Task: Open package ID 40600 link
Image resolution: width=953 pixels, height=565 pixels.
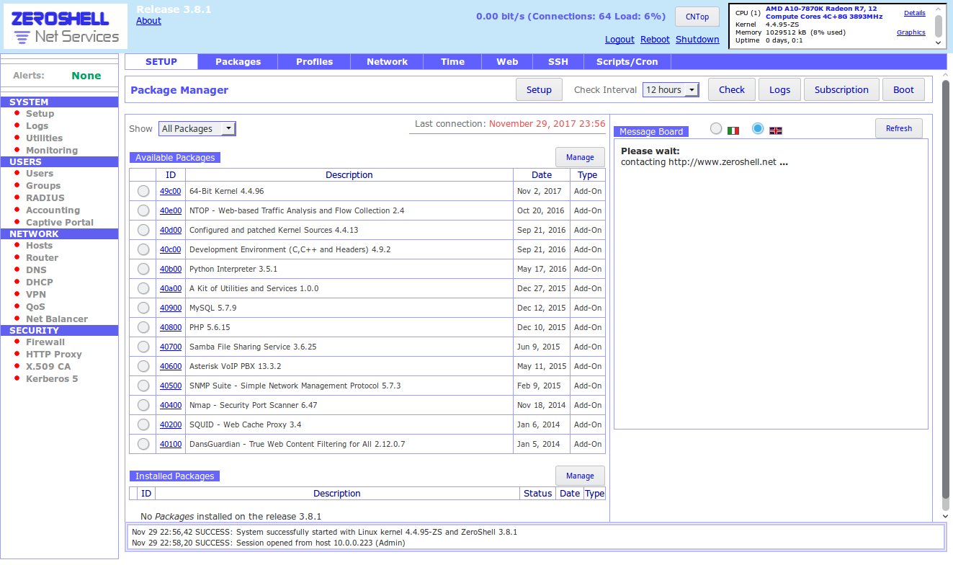Action: pos(171,366)
